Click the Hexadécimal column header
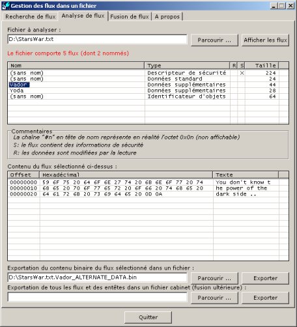The width and height of the screenshot is (297, 327). point(126,175)
